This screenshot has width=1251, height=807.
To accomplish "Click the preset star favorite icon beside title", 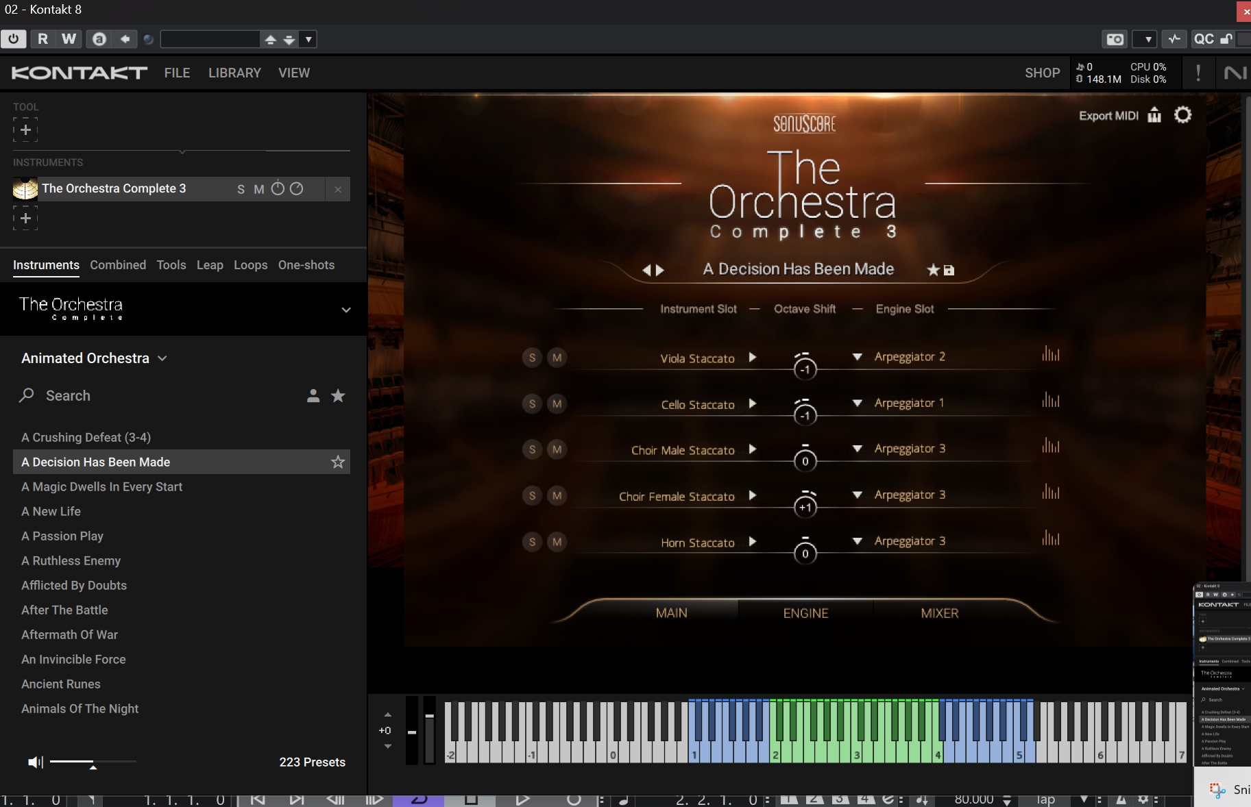I will 933,270.
